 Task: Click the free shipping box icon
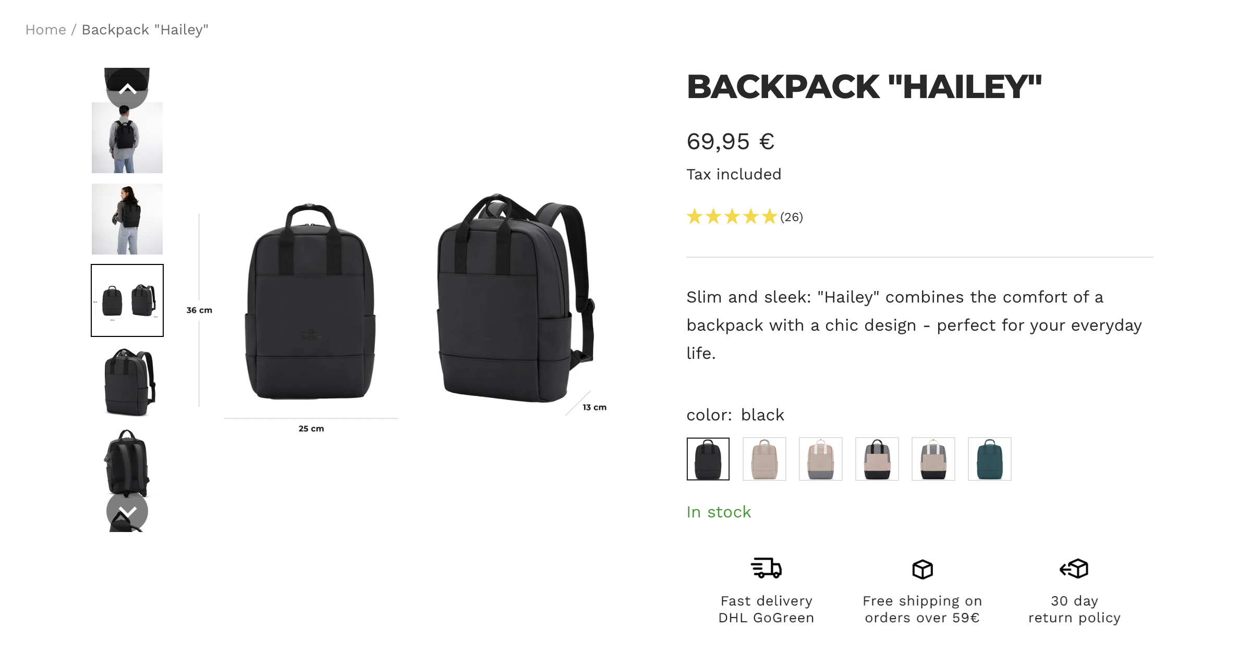(x=922, y=569)
